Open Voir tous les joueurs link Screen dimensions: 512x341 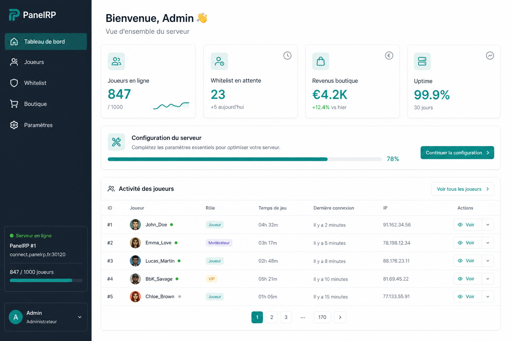(x=463, y=189)
